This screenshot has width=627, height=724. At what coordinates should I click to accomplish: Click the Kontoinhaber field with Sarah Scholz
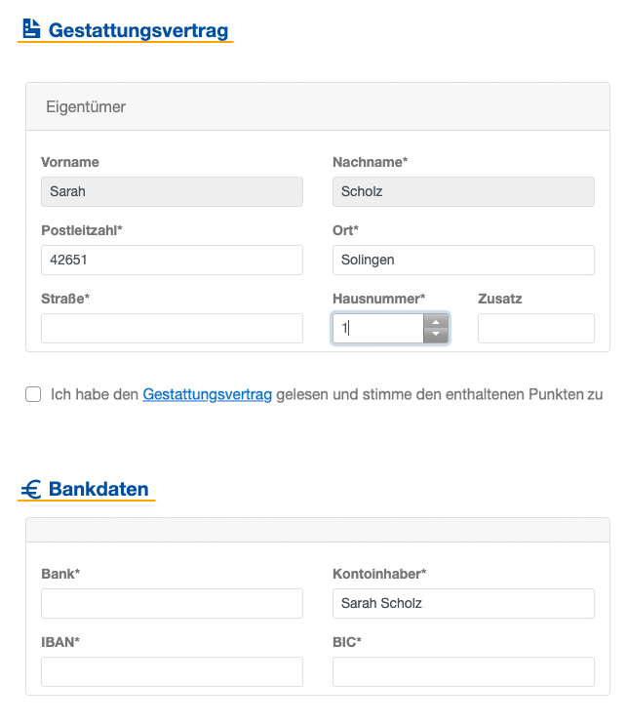point(464,603)
